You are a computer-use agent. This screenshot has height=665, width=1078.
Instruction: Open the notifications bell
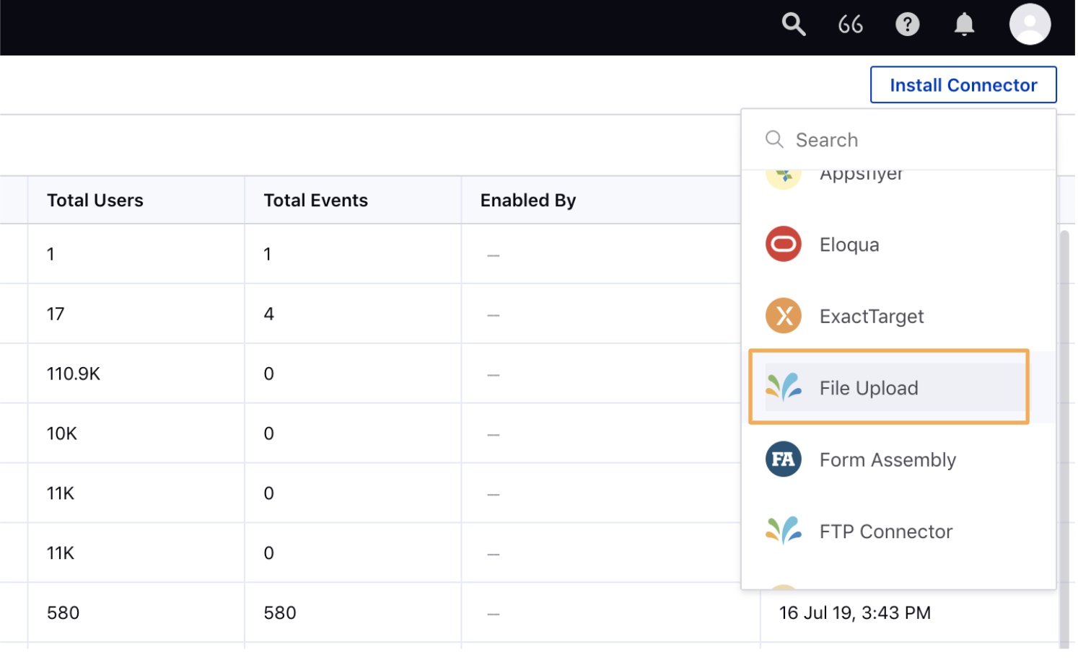point(964,25)
